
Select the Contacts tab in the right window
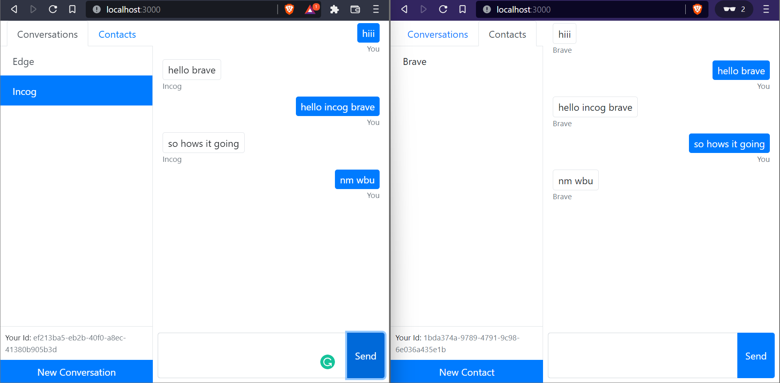click(507, 34)
